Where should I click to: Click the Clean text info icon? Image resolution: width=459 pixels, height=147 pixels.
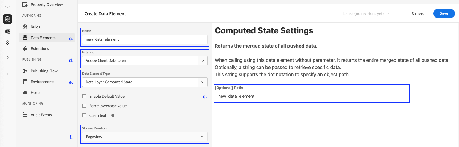pyautogui.click(x=113, y=115)
